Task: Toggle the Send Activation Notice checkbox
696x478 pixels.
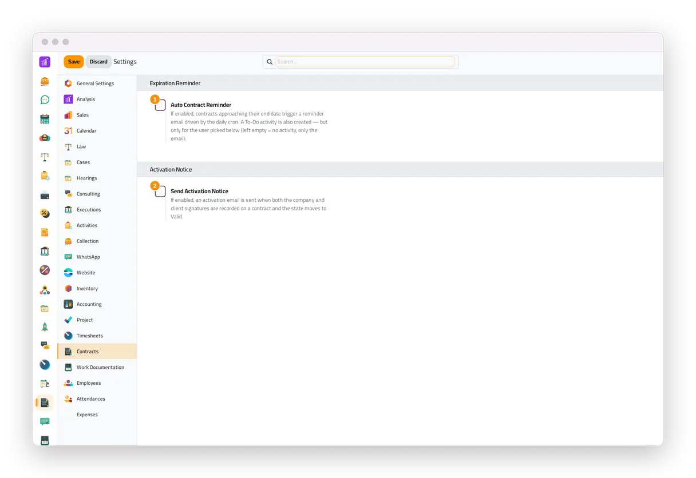Action: pyautogui.click(x=160, y=192)
